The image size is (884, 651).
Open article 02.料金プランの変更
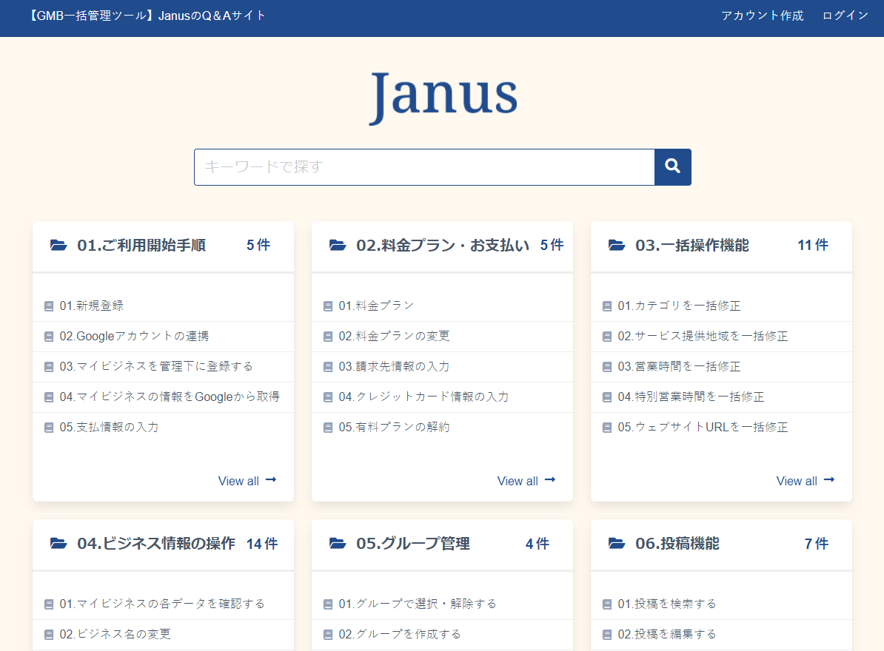click(x=394, y=336)
